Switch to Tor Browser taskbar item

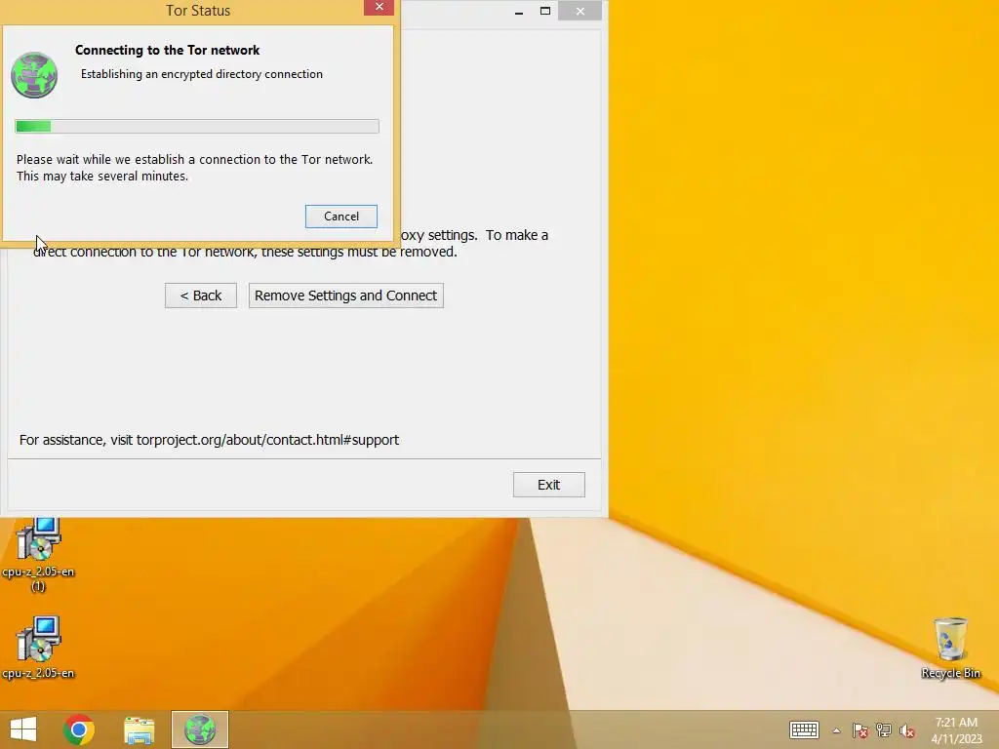pos(200,729)
